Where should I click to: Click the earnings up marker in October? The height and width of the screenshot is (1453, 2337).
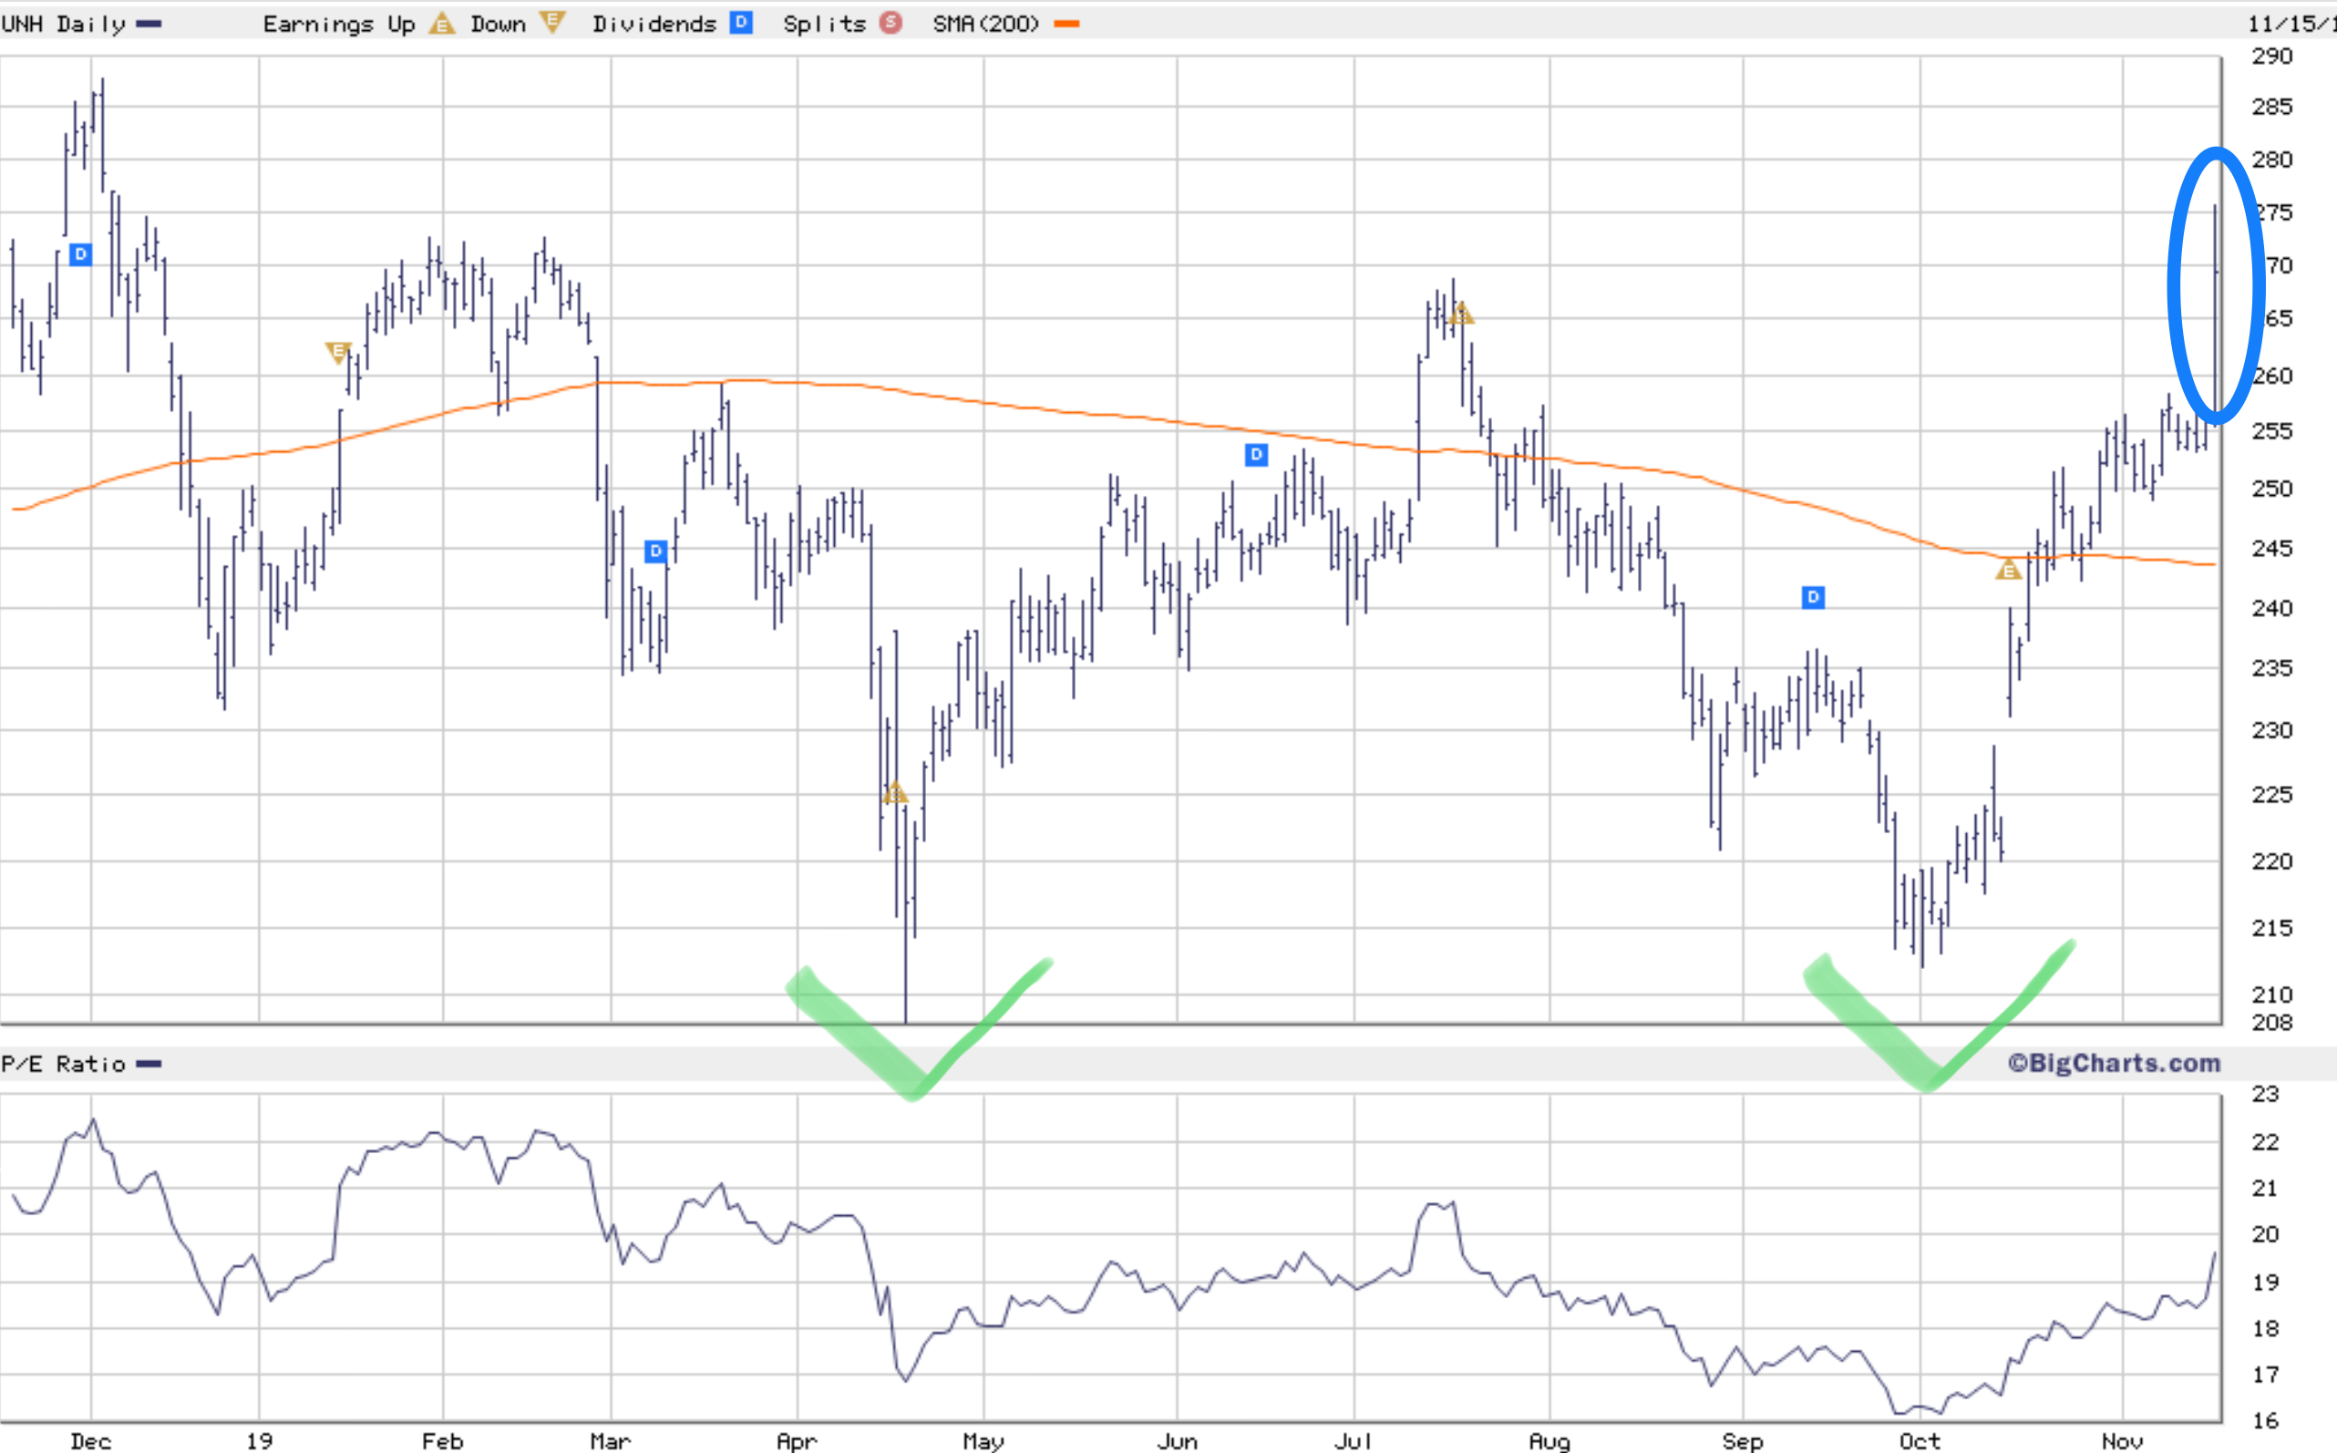coord(2008,571)
